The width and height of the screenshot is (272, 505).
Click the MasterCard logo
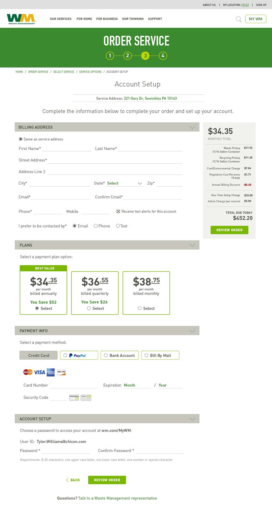point(28,372)
